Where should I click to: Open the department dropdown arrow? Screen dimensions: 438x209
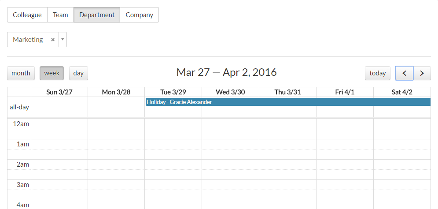pos(63,40)
